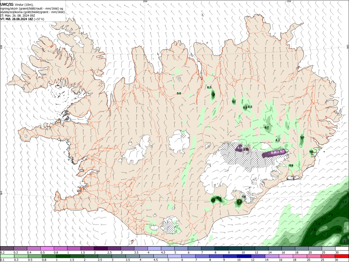Click the 2.5 map value at the lower-right corner
Viewport: 349px width, 262px height.
pos(346,242)
